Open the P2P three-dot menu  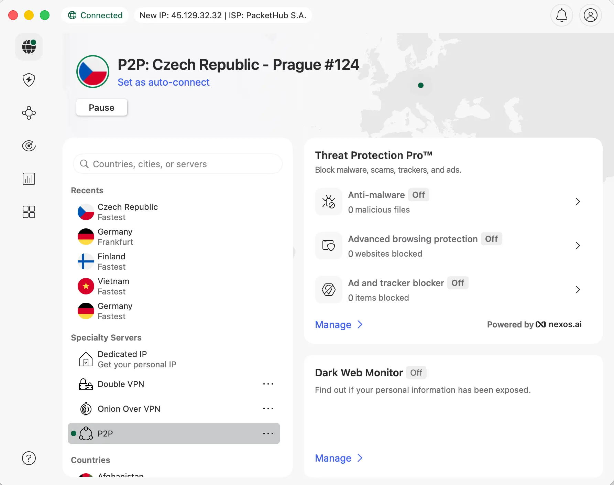[268, 433]
